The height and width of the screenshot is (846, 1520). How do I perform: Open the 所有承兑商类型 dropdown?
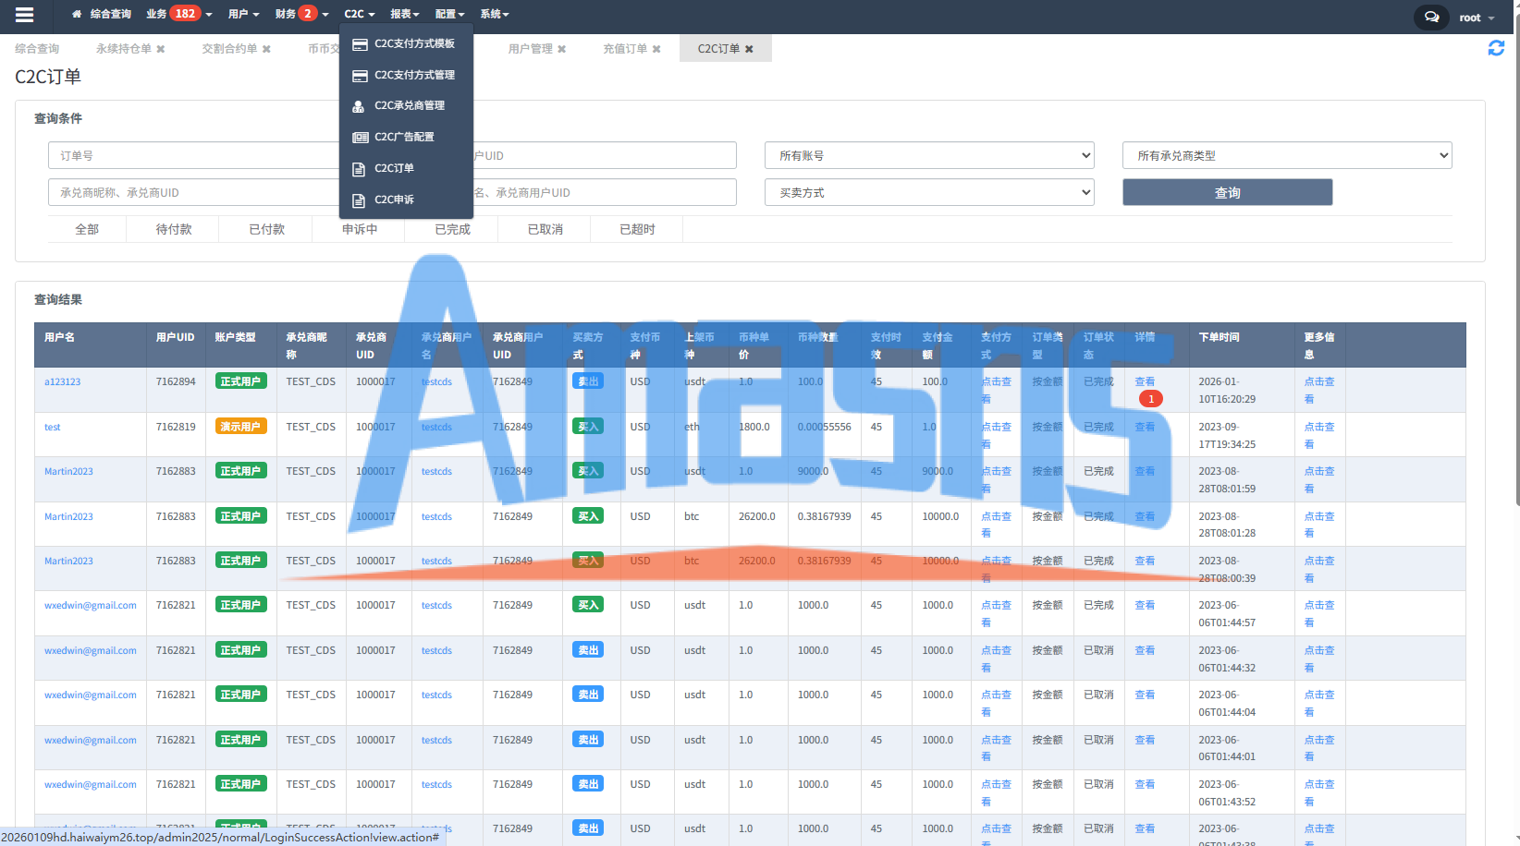tap(1287, 155)
